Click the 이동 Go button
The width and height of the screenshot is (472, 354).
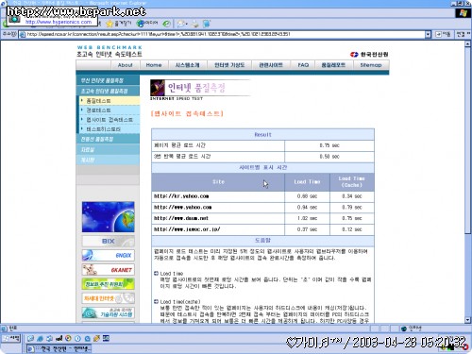444,34
